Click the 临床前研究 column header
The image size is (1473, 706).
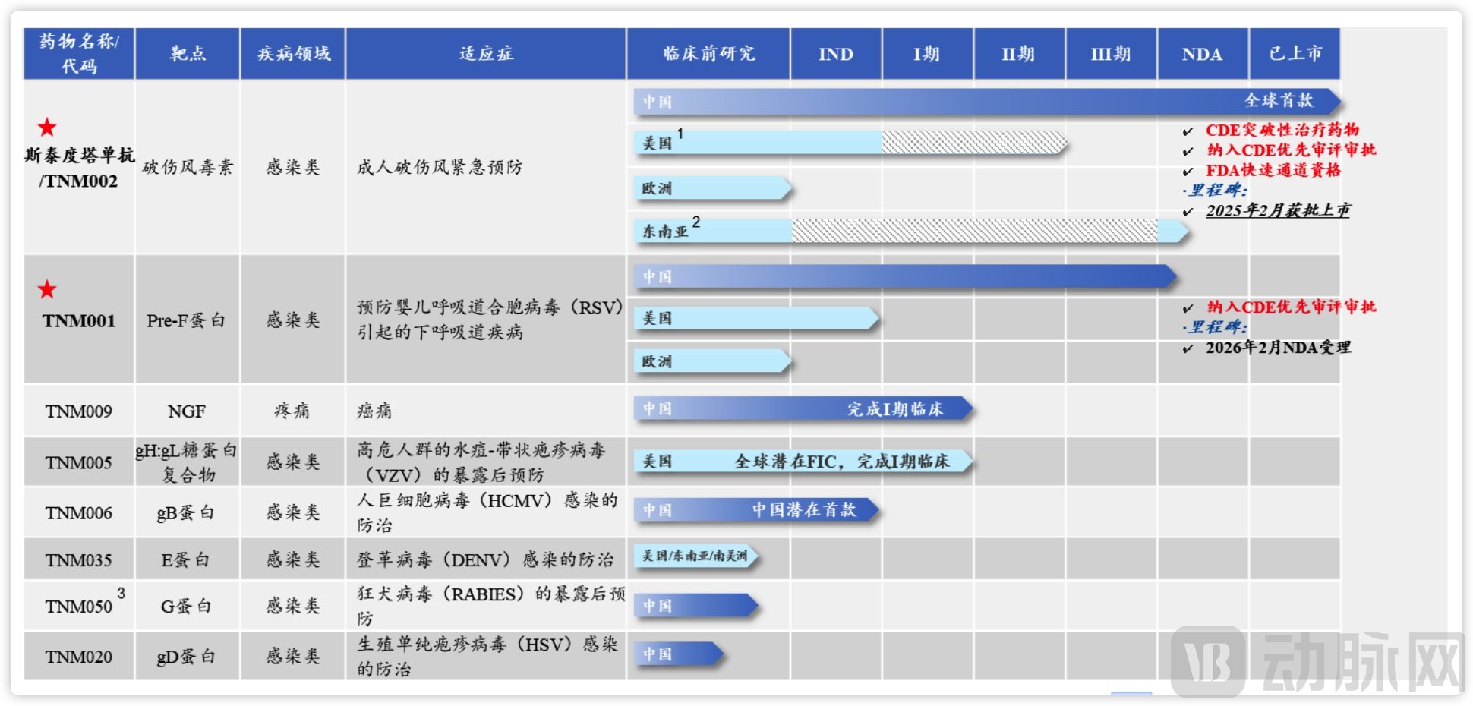[x=708, y=54]
